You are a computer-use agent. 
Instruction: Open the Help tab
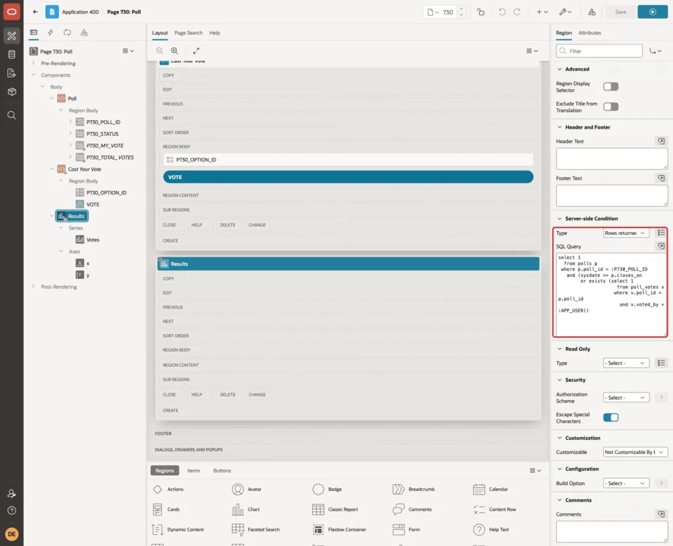[214, 33]
